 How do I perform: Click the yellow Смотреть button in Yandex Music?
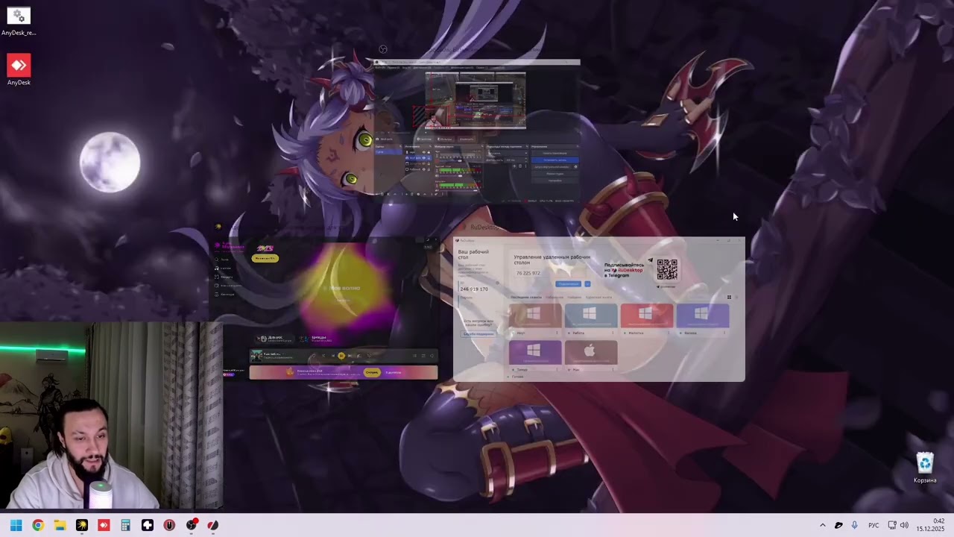[371, 372]
